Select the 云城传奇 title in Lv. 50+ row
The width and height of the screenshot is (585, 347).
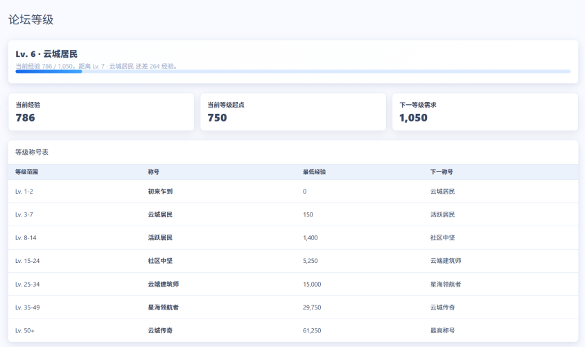[160, 330]
